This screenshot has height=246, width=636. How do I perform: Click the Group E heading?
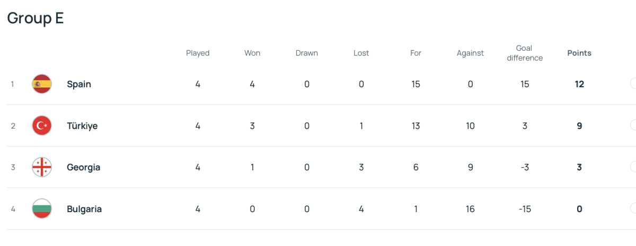point(36,18)
